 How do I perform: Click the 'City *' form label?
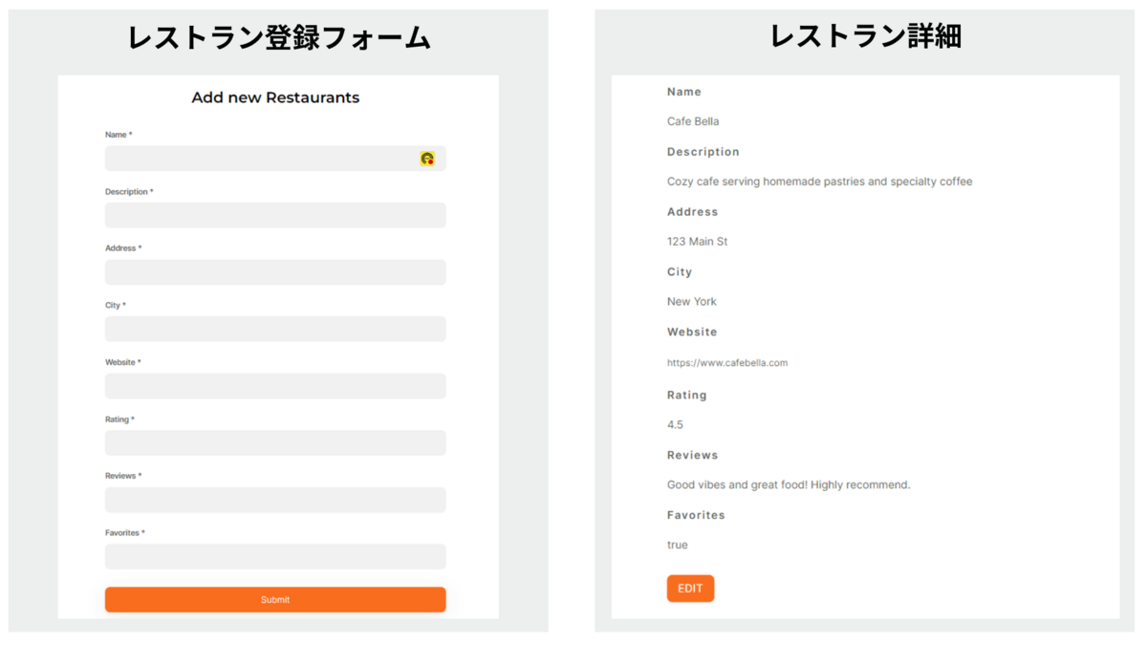(x=115, y=306)
